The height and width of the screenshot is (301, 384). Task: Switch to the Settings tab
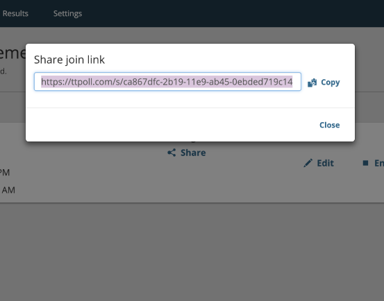(x=67, y=13)
